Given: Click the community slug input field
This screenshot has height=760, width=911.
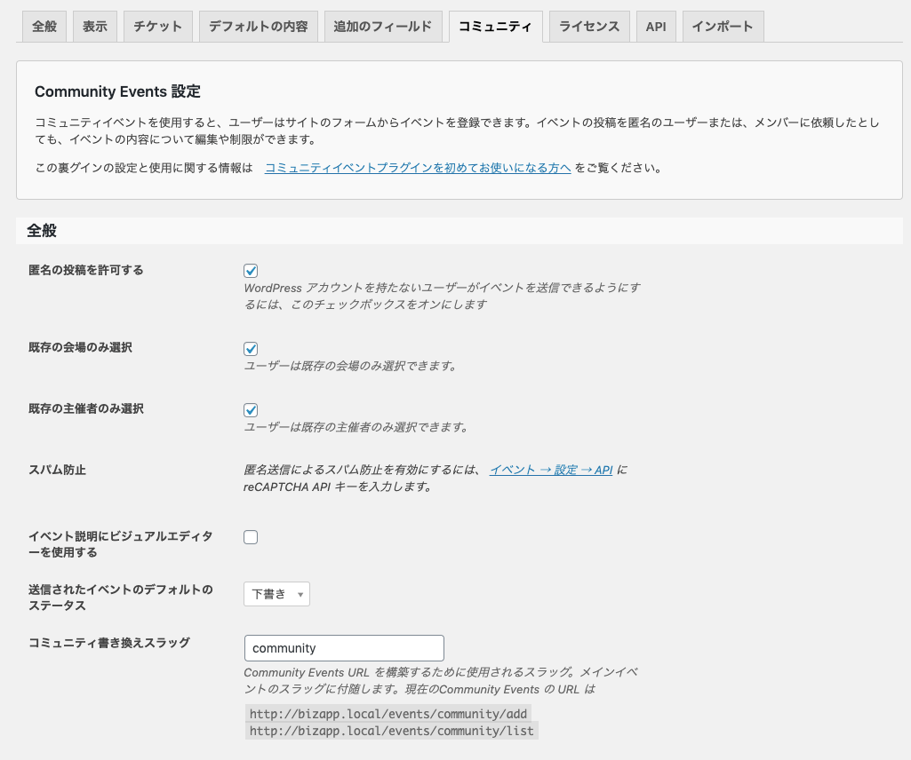Looking at the screenshot, I should [344, 648].
